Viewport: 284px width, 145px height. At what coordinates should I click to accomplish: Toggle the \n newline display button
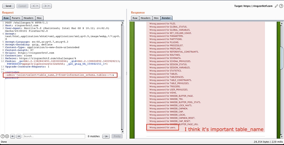[106, 136]
